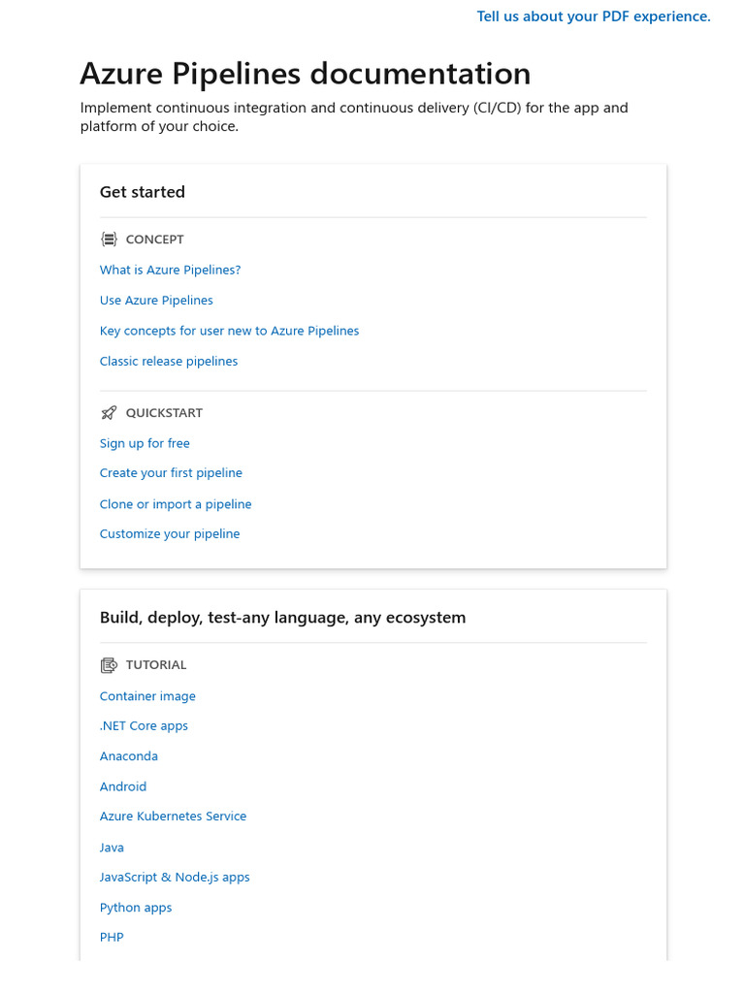Open the .NET Core apps tutorial
The image size is (745, 993).
pos(144,726)
